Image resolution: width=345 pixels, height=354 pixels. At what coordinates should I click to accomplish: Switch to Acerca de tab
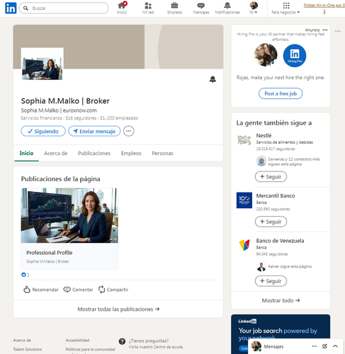pyautogui.click(x=56, y=154)
